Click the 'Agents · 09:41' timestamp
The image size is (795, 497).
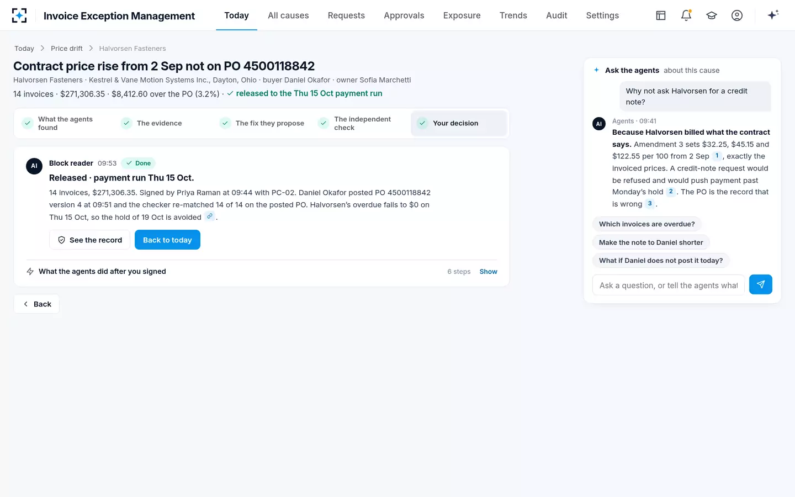point(634,121)
